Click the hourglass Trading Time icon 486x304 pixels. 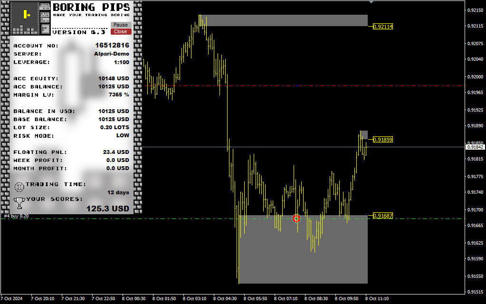pos(19,186)
